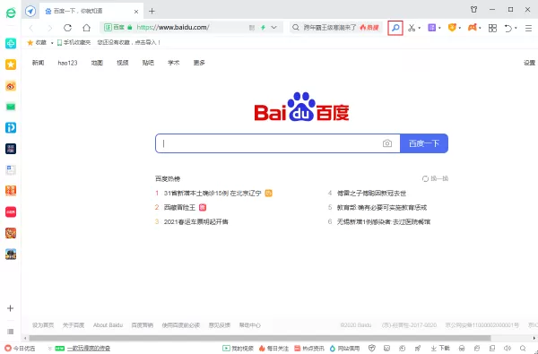
Task: Click the 百度一下 search button
Action: point(424,143)
